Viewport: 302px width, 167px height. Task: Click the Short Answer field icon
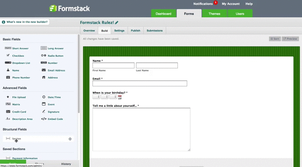tap(8, 48)
